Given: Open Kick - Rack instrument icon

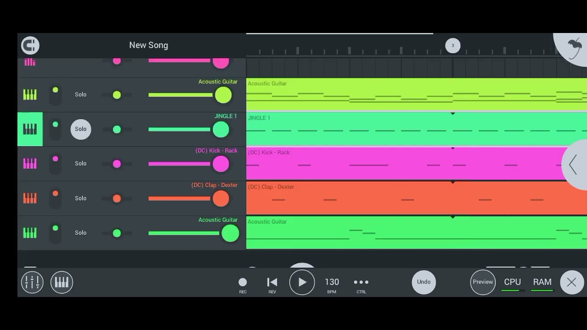Looking at the screenshot, I should (x=30, y=164).
